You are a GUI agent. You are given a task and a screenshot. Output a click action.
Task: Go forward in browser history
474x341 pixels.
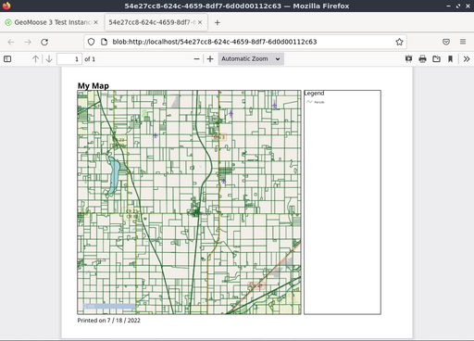(28, 42)
